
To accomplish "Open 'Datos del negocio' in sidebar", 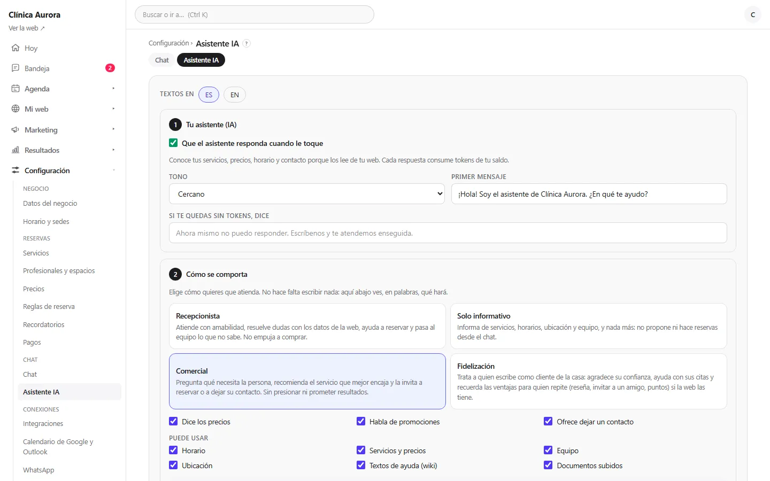I will [50, 204].
